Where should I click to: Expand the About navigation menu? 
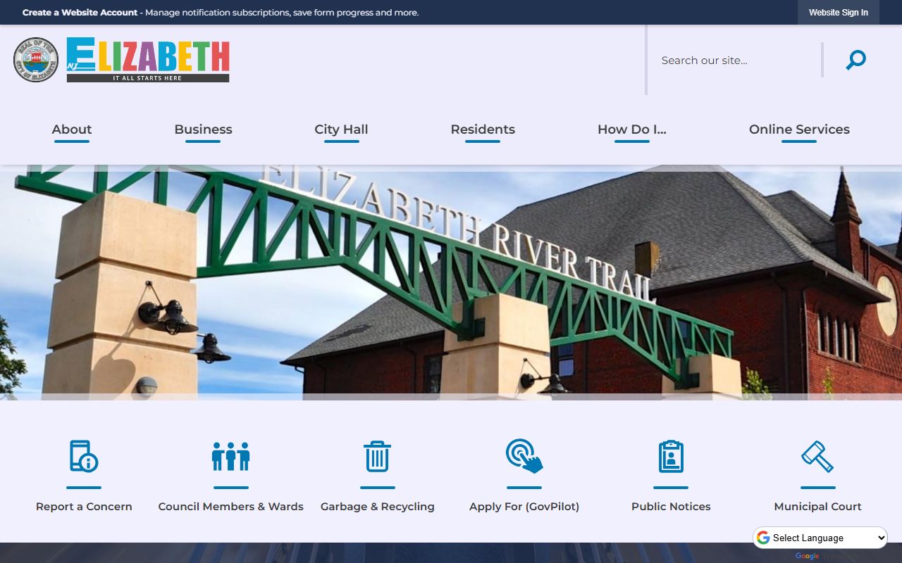[x=72, y=129]
